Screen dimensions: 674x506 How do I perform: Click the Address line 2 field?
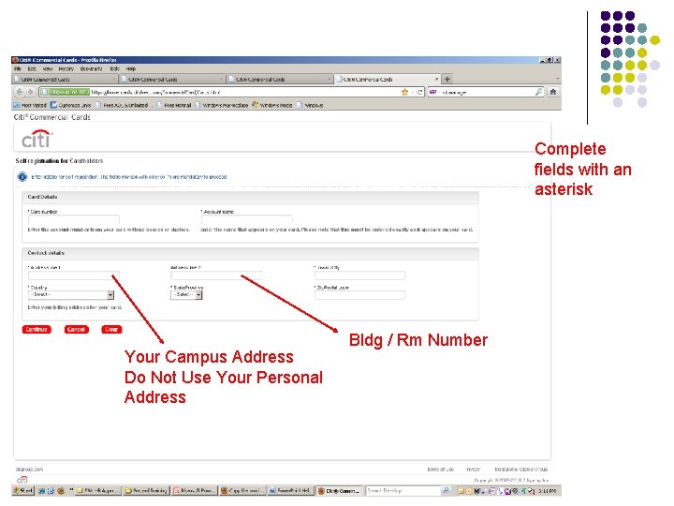(x=216, y=275)
